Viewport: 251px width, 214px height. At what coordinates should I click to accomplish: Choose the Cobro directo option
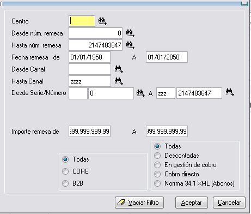(157, 174)
